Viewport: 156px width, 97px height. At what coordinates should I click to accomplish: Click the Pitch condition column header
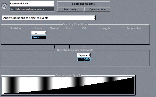click(69, 28)
